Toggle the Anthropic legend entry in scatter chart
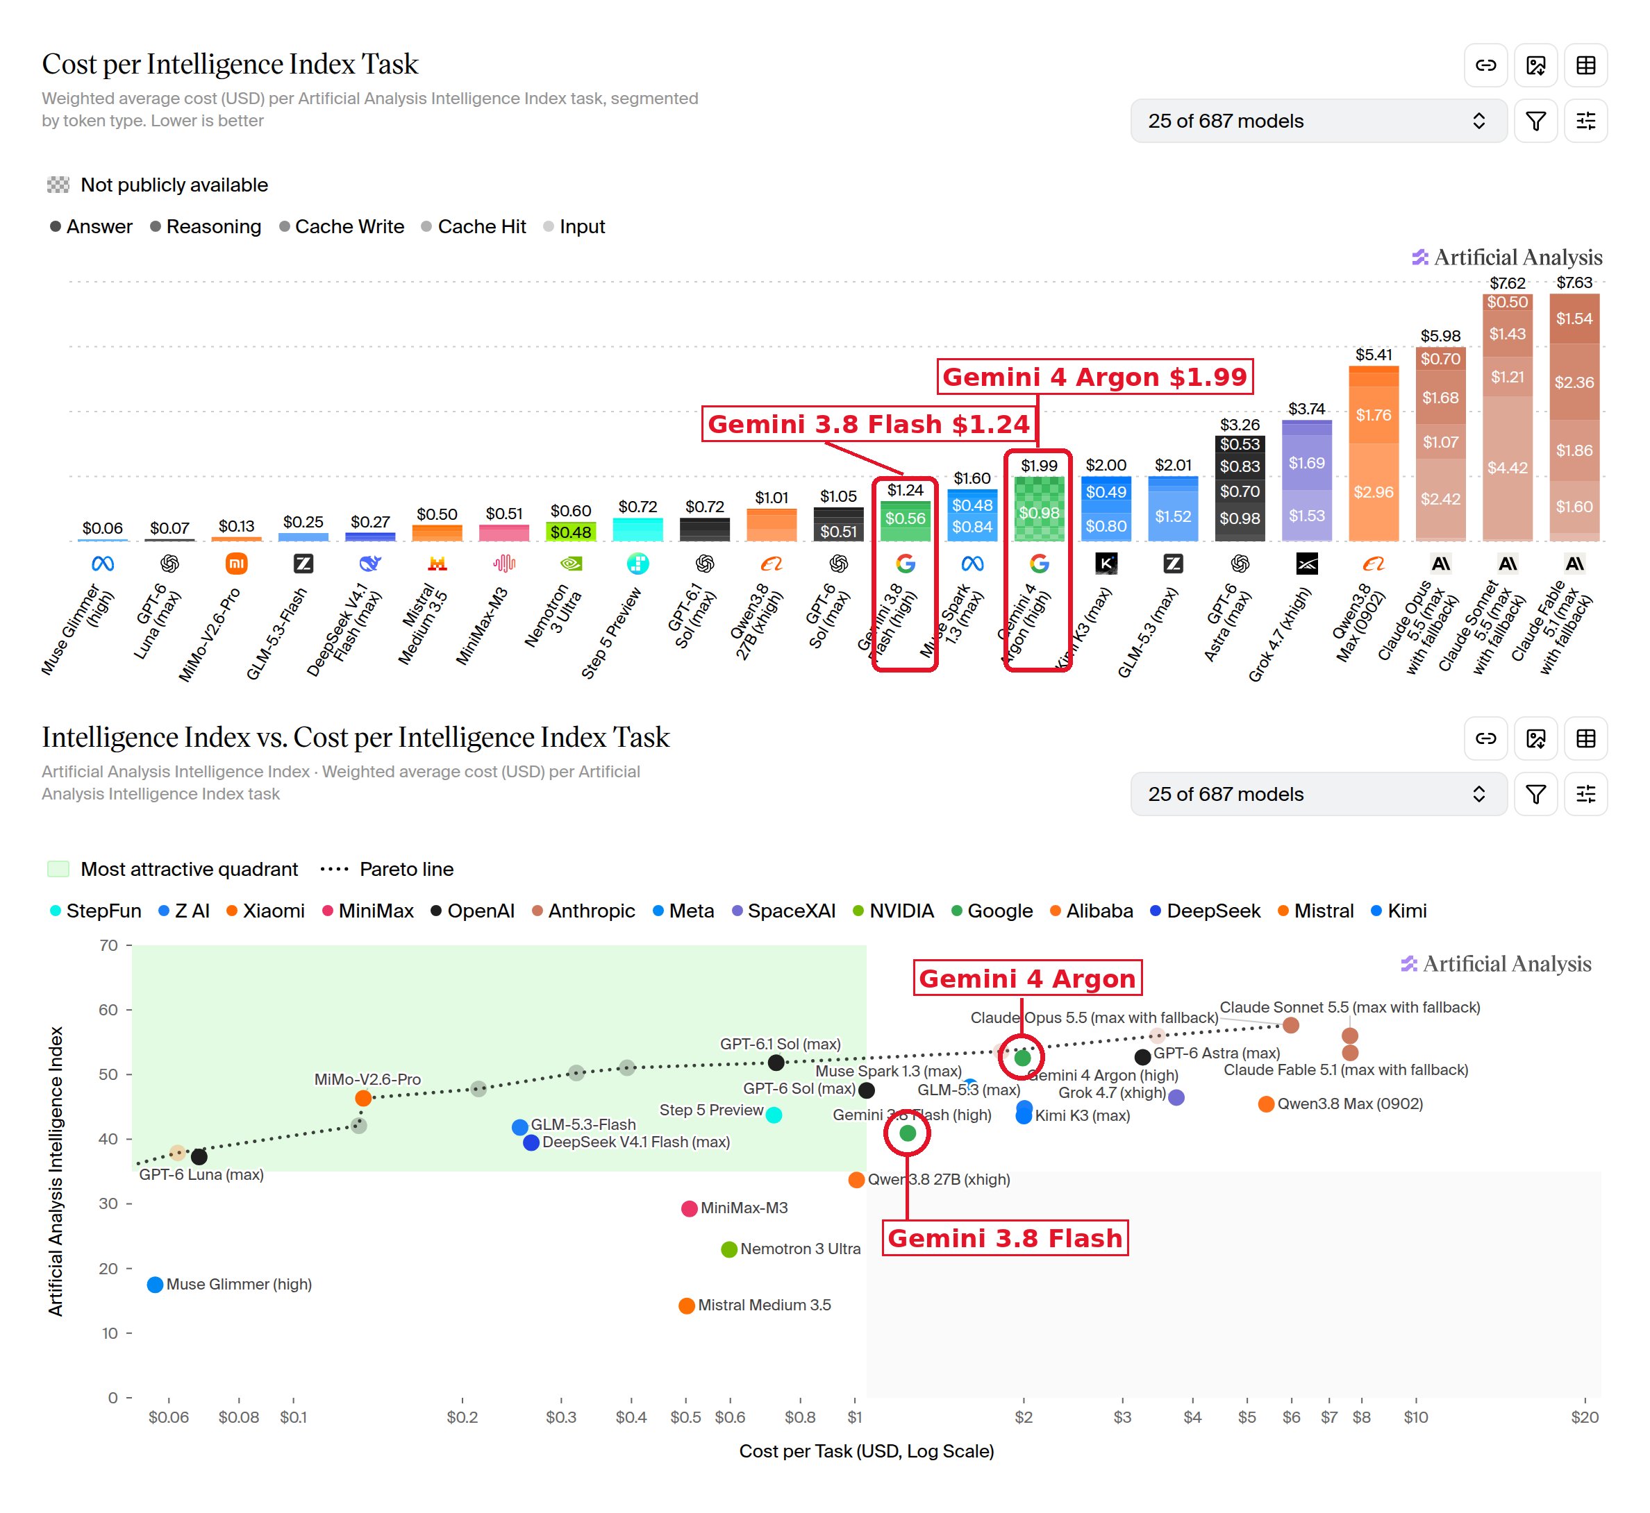The height and width of the screenshot is (1513, 1650). (583, 911)
